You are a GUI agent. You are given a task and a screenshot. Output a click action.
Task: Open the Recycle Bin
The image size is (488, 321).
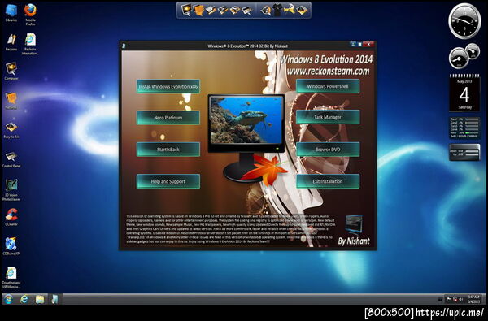click(11, 130)
